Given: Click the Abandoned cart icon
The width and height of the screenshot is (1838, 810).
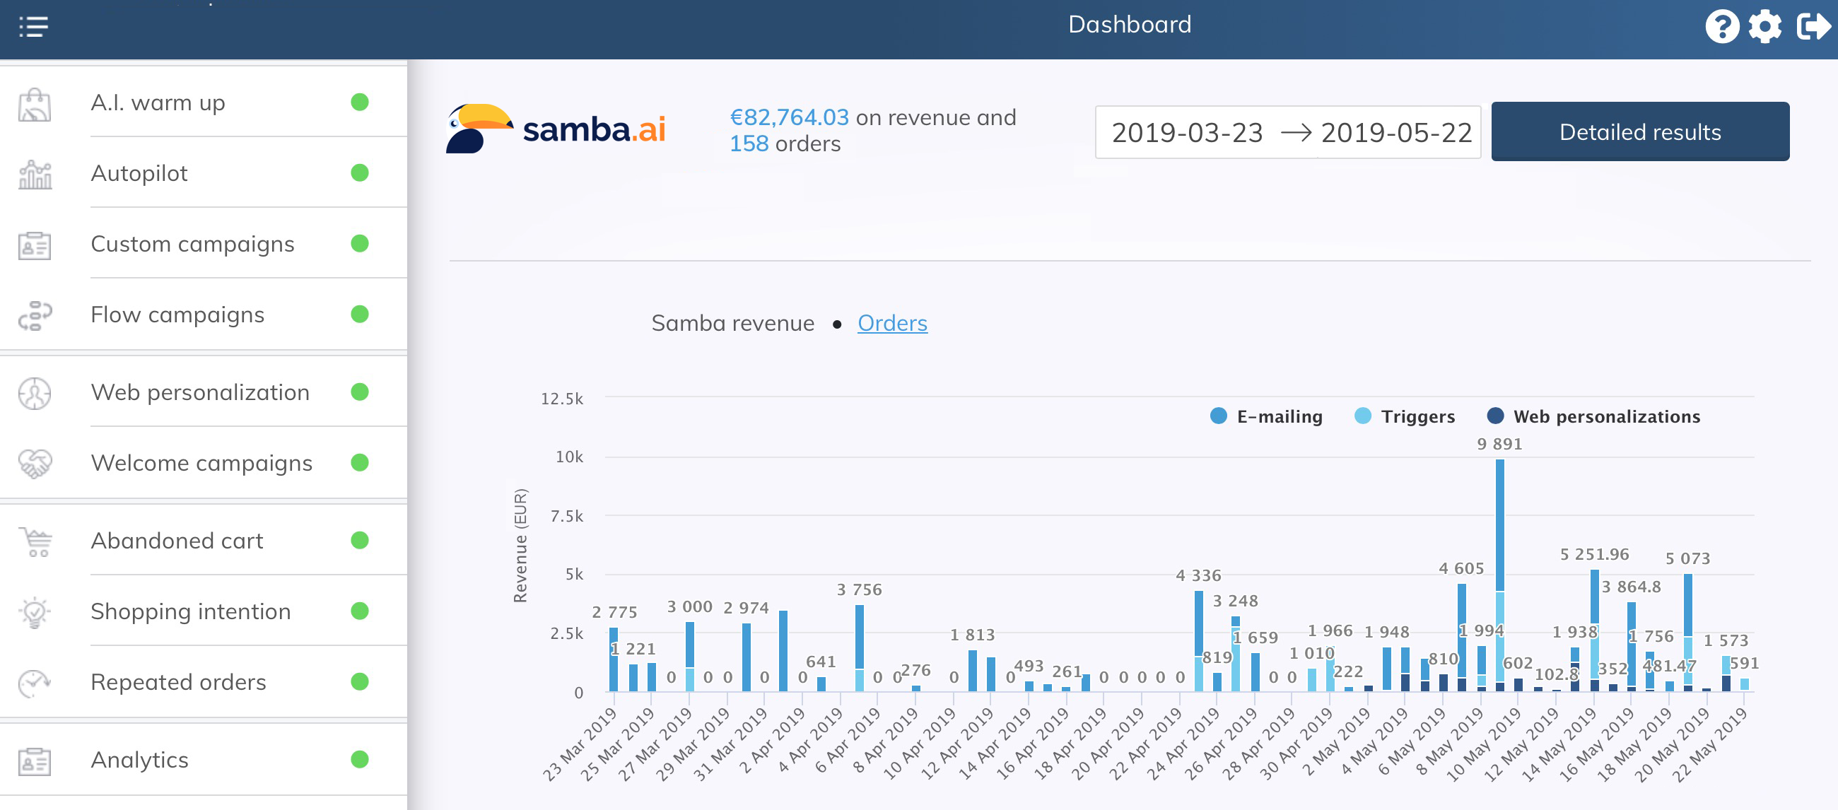Looking at the screenshot, I should point(33,541).
